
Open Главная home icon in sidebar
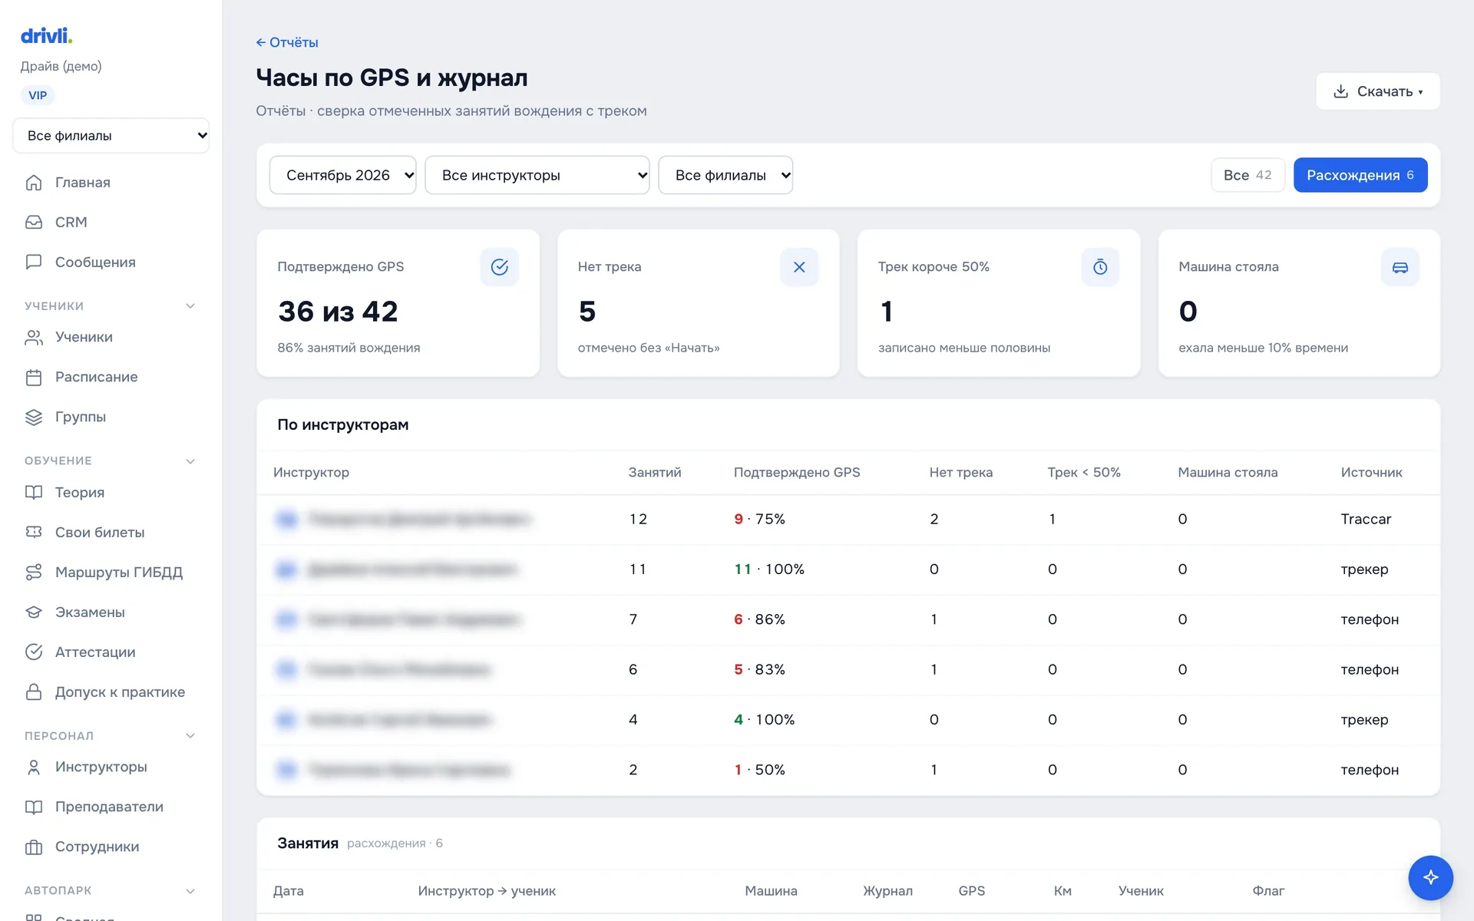point(34,183)
